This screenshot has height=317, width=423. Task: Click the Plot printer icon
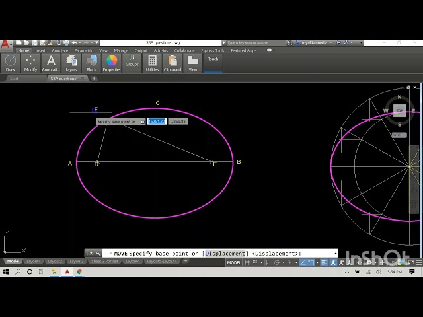(x=66, y=42)
